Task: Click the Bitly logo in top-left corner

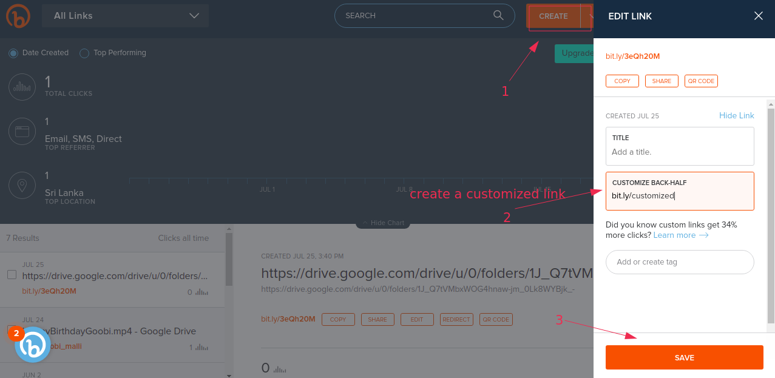Action: pos(18,16)
